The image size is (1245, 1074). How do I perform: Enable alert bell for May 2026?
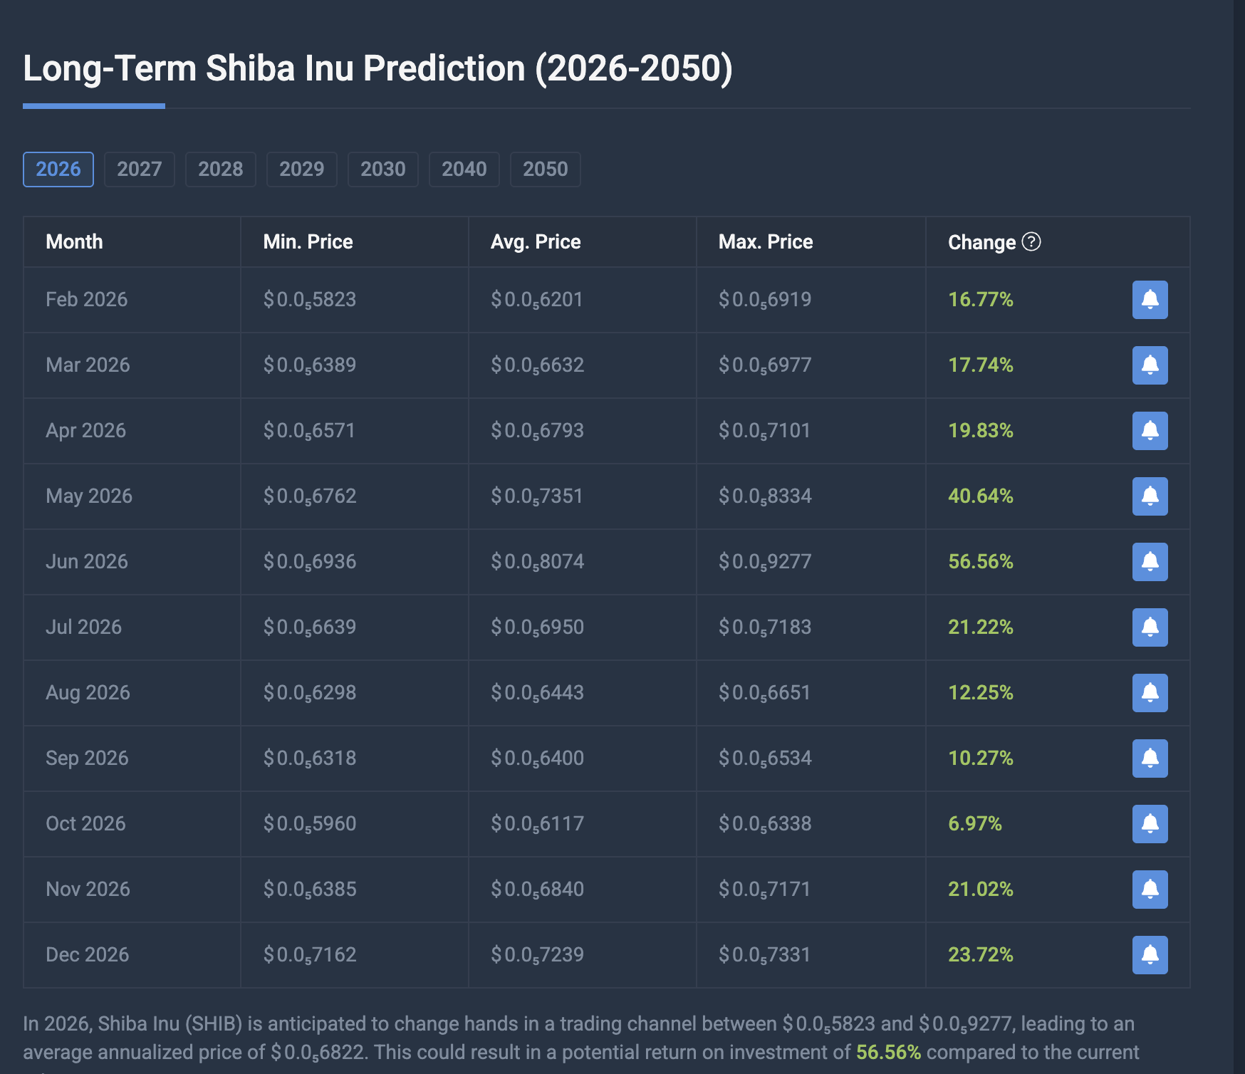(1150, 496)
